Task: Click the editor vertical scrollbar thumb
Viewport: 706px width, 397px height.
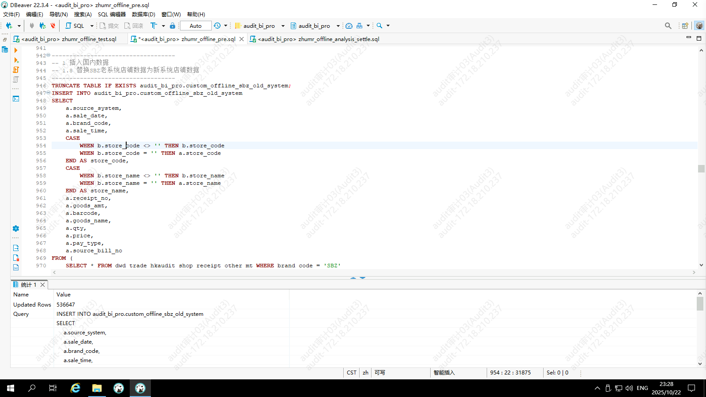Action: click(701, 169)
